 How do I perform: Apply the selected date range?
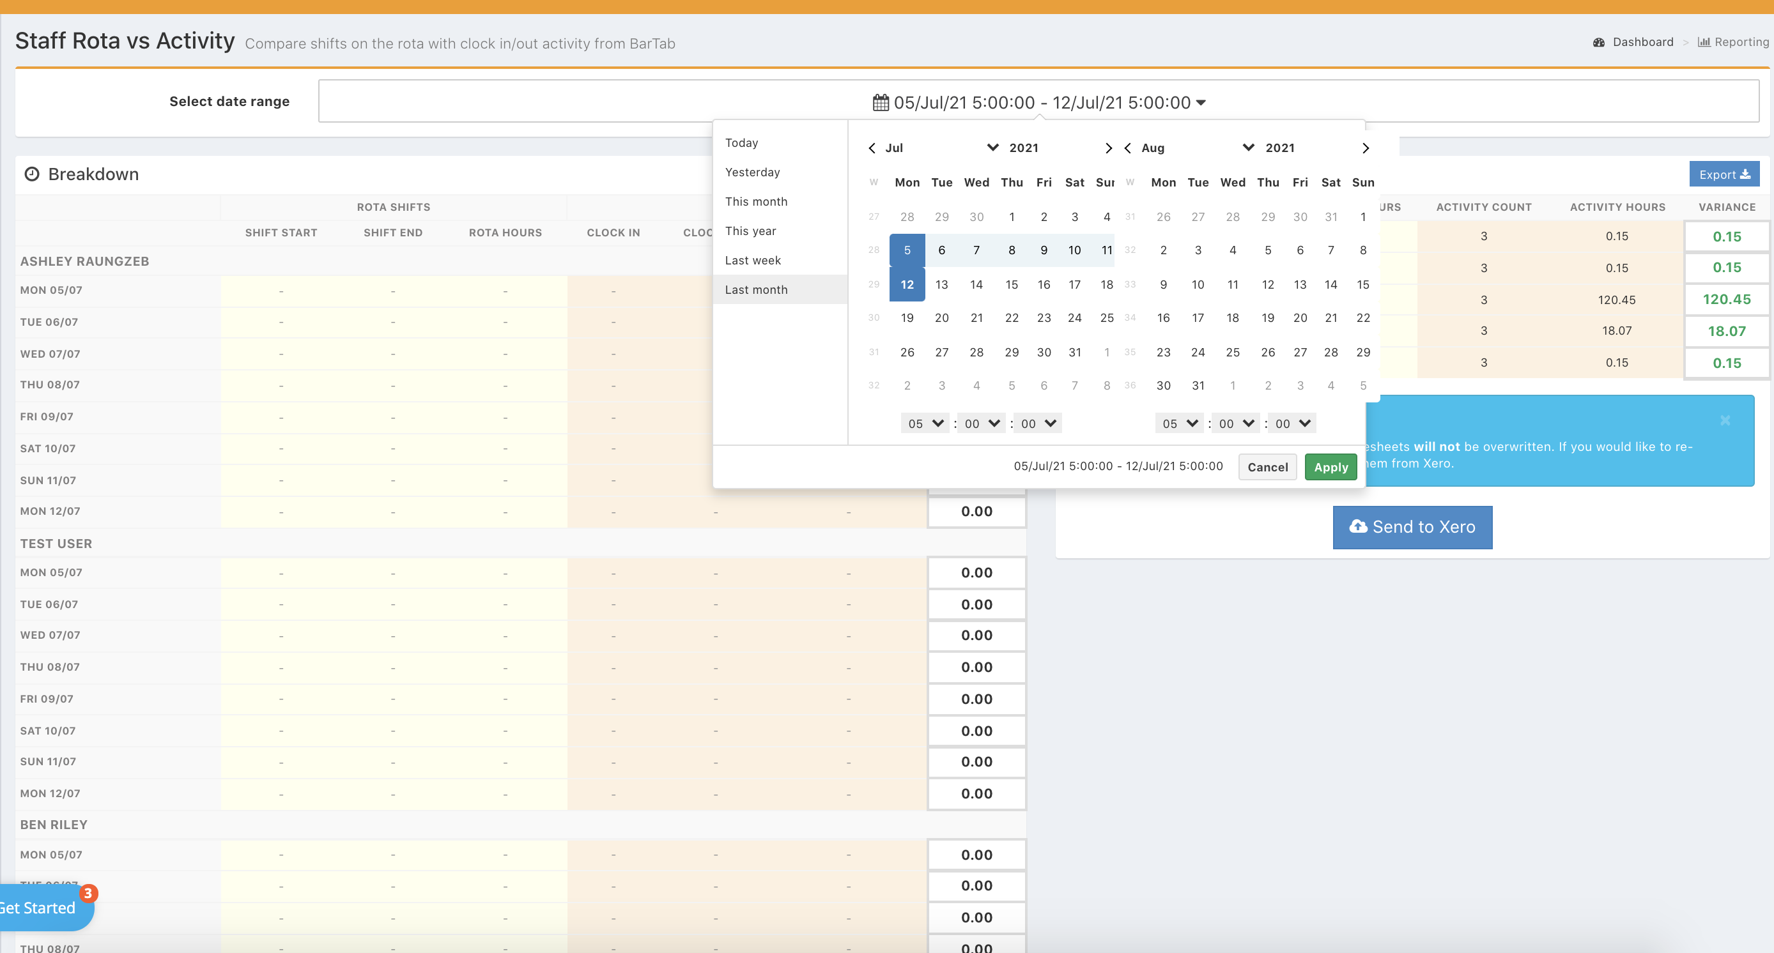pos(1330,467)
